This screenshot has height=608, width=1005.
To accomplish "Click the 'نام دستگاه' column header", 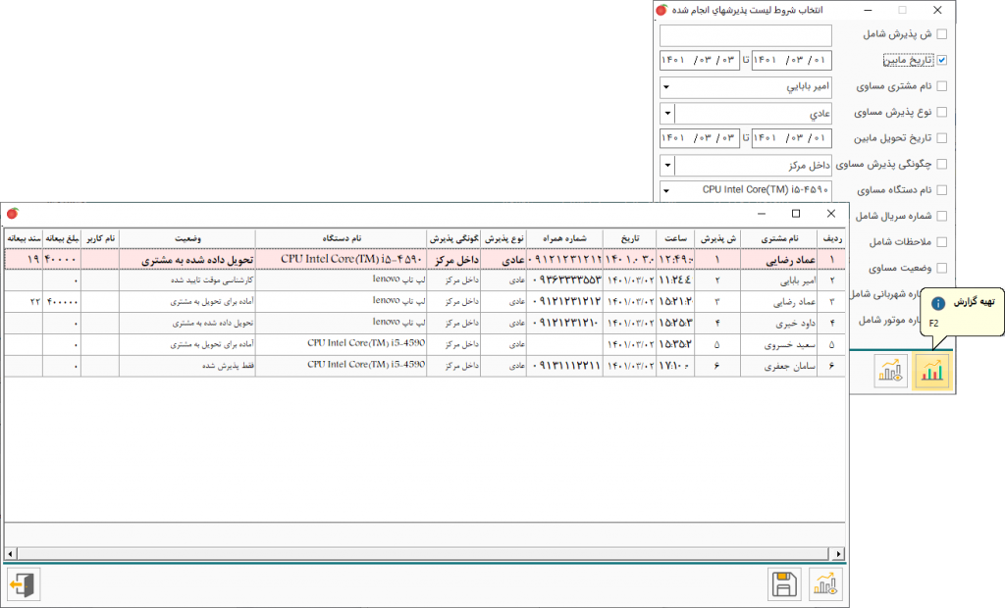I will pyautogui.click(x=342, y=238).
